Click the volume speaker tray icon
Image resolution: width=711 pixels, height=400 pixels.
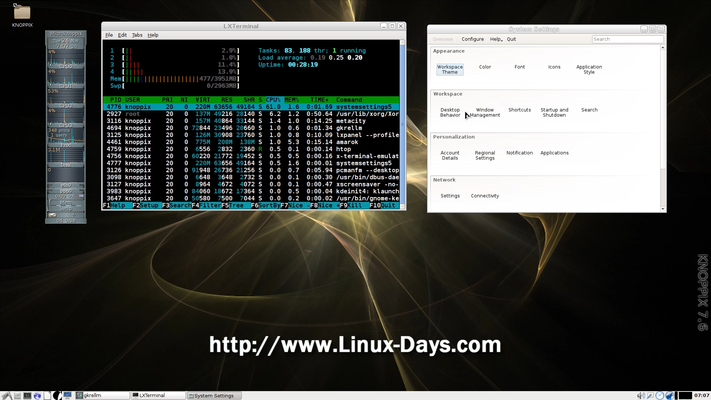pos(641,396)
